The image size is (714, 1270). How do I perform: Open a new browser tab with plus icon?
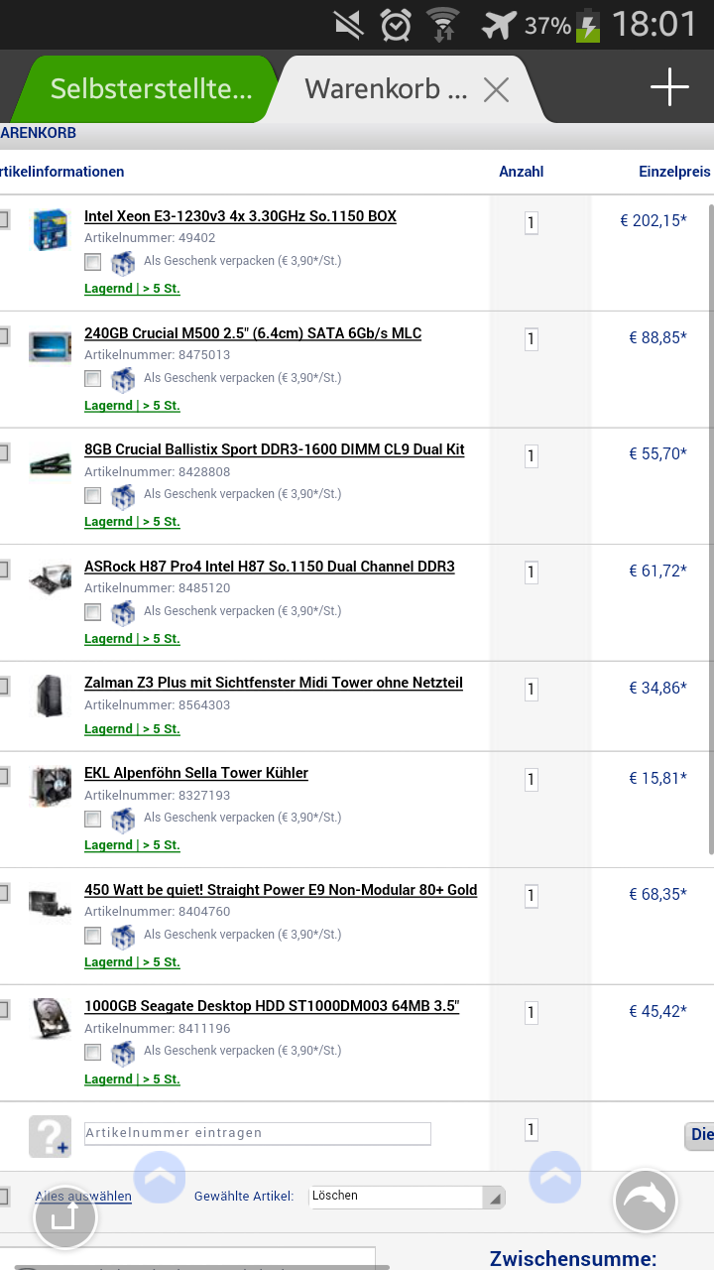click(x=669, y=87)
